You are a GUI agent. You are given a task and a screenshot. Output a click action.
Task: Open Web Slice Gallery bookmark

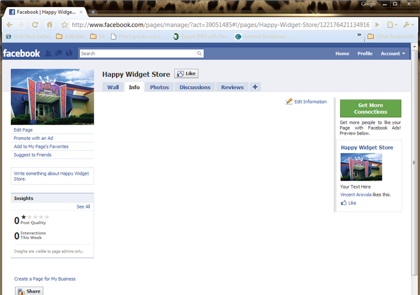[x=28, y=37]
